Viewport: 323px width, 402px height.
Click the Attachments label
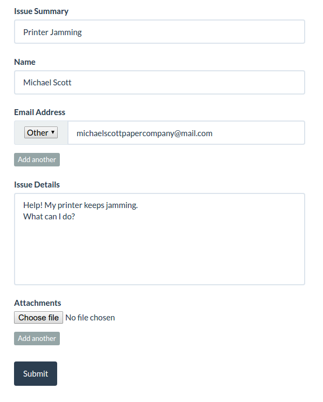click(38, 303)
